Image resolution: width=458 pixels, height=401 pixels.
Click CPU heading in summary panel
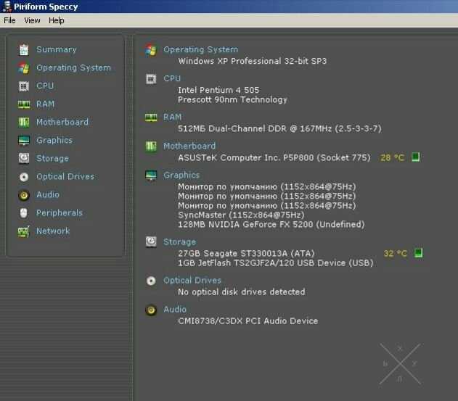pyautogui.click(x=172, y=78)
